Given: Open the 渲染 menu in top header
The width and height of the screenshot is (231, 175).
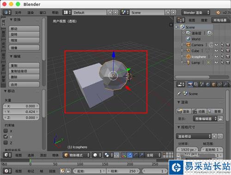Looking at the screenshot, I should (x=30, y=12).
